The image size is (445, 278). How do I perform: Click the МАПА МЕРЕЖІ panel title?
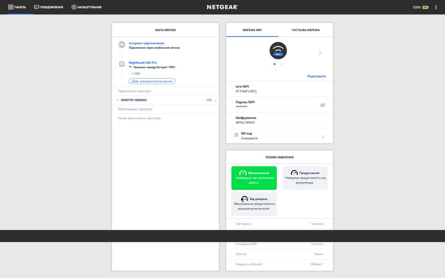click(166, 30)
